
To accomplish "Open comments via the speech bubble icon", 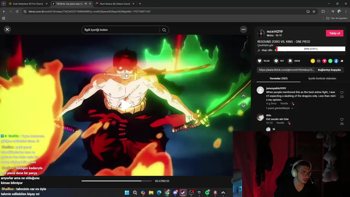I will pyautogui.click(x=276, y=61).
